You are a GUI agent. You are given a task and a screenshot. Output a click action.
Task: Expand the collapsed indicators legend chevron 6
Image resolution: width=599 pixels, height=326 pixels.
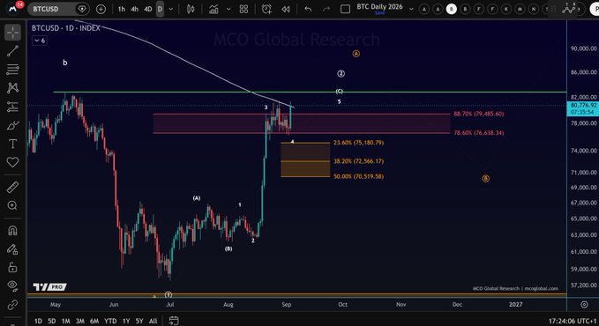(x=40, y=41)
